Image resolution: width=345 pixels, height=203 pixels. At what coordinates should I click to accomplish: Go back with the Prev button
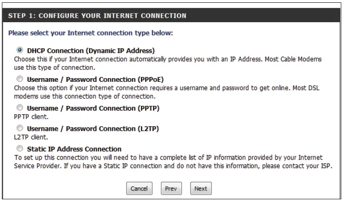coord(172,189)
